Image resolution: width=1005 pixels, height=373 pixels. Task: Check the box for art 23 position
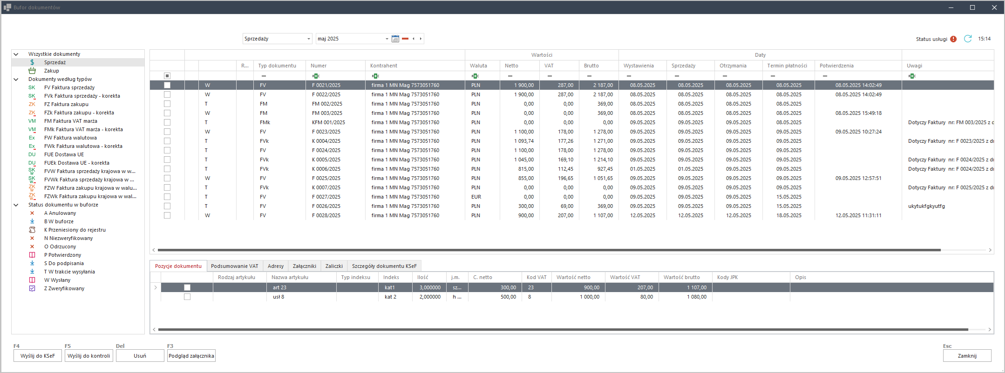[187, 287]
